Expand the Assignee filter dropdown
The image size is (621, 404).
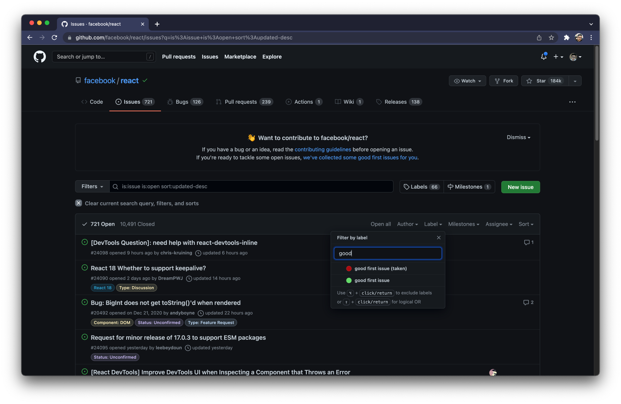[x=499, y=224]
